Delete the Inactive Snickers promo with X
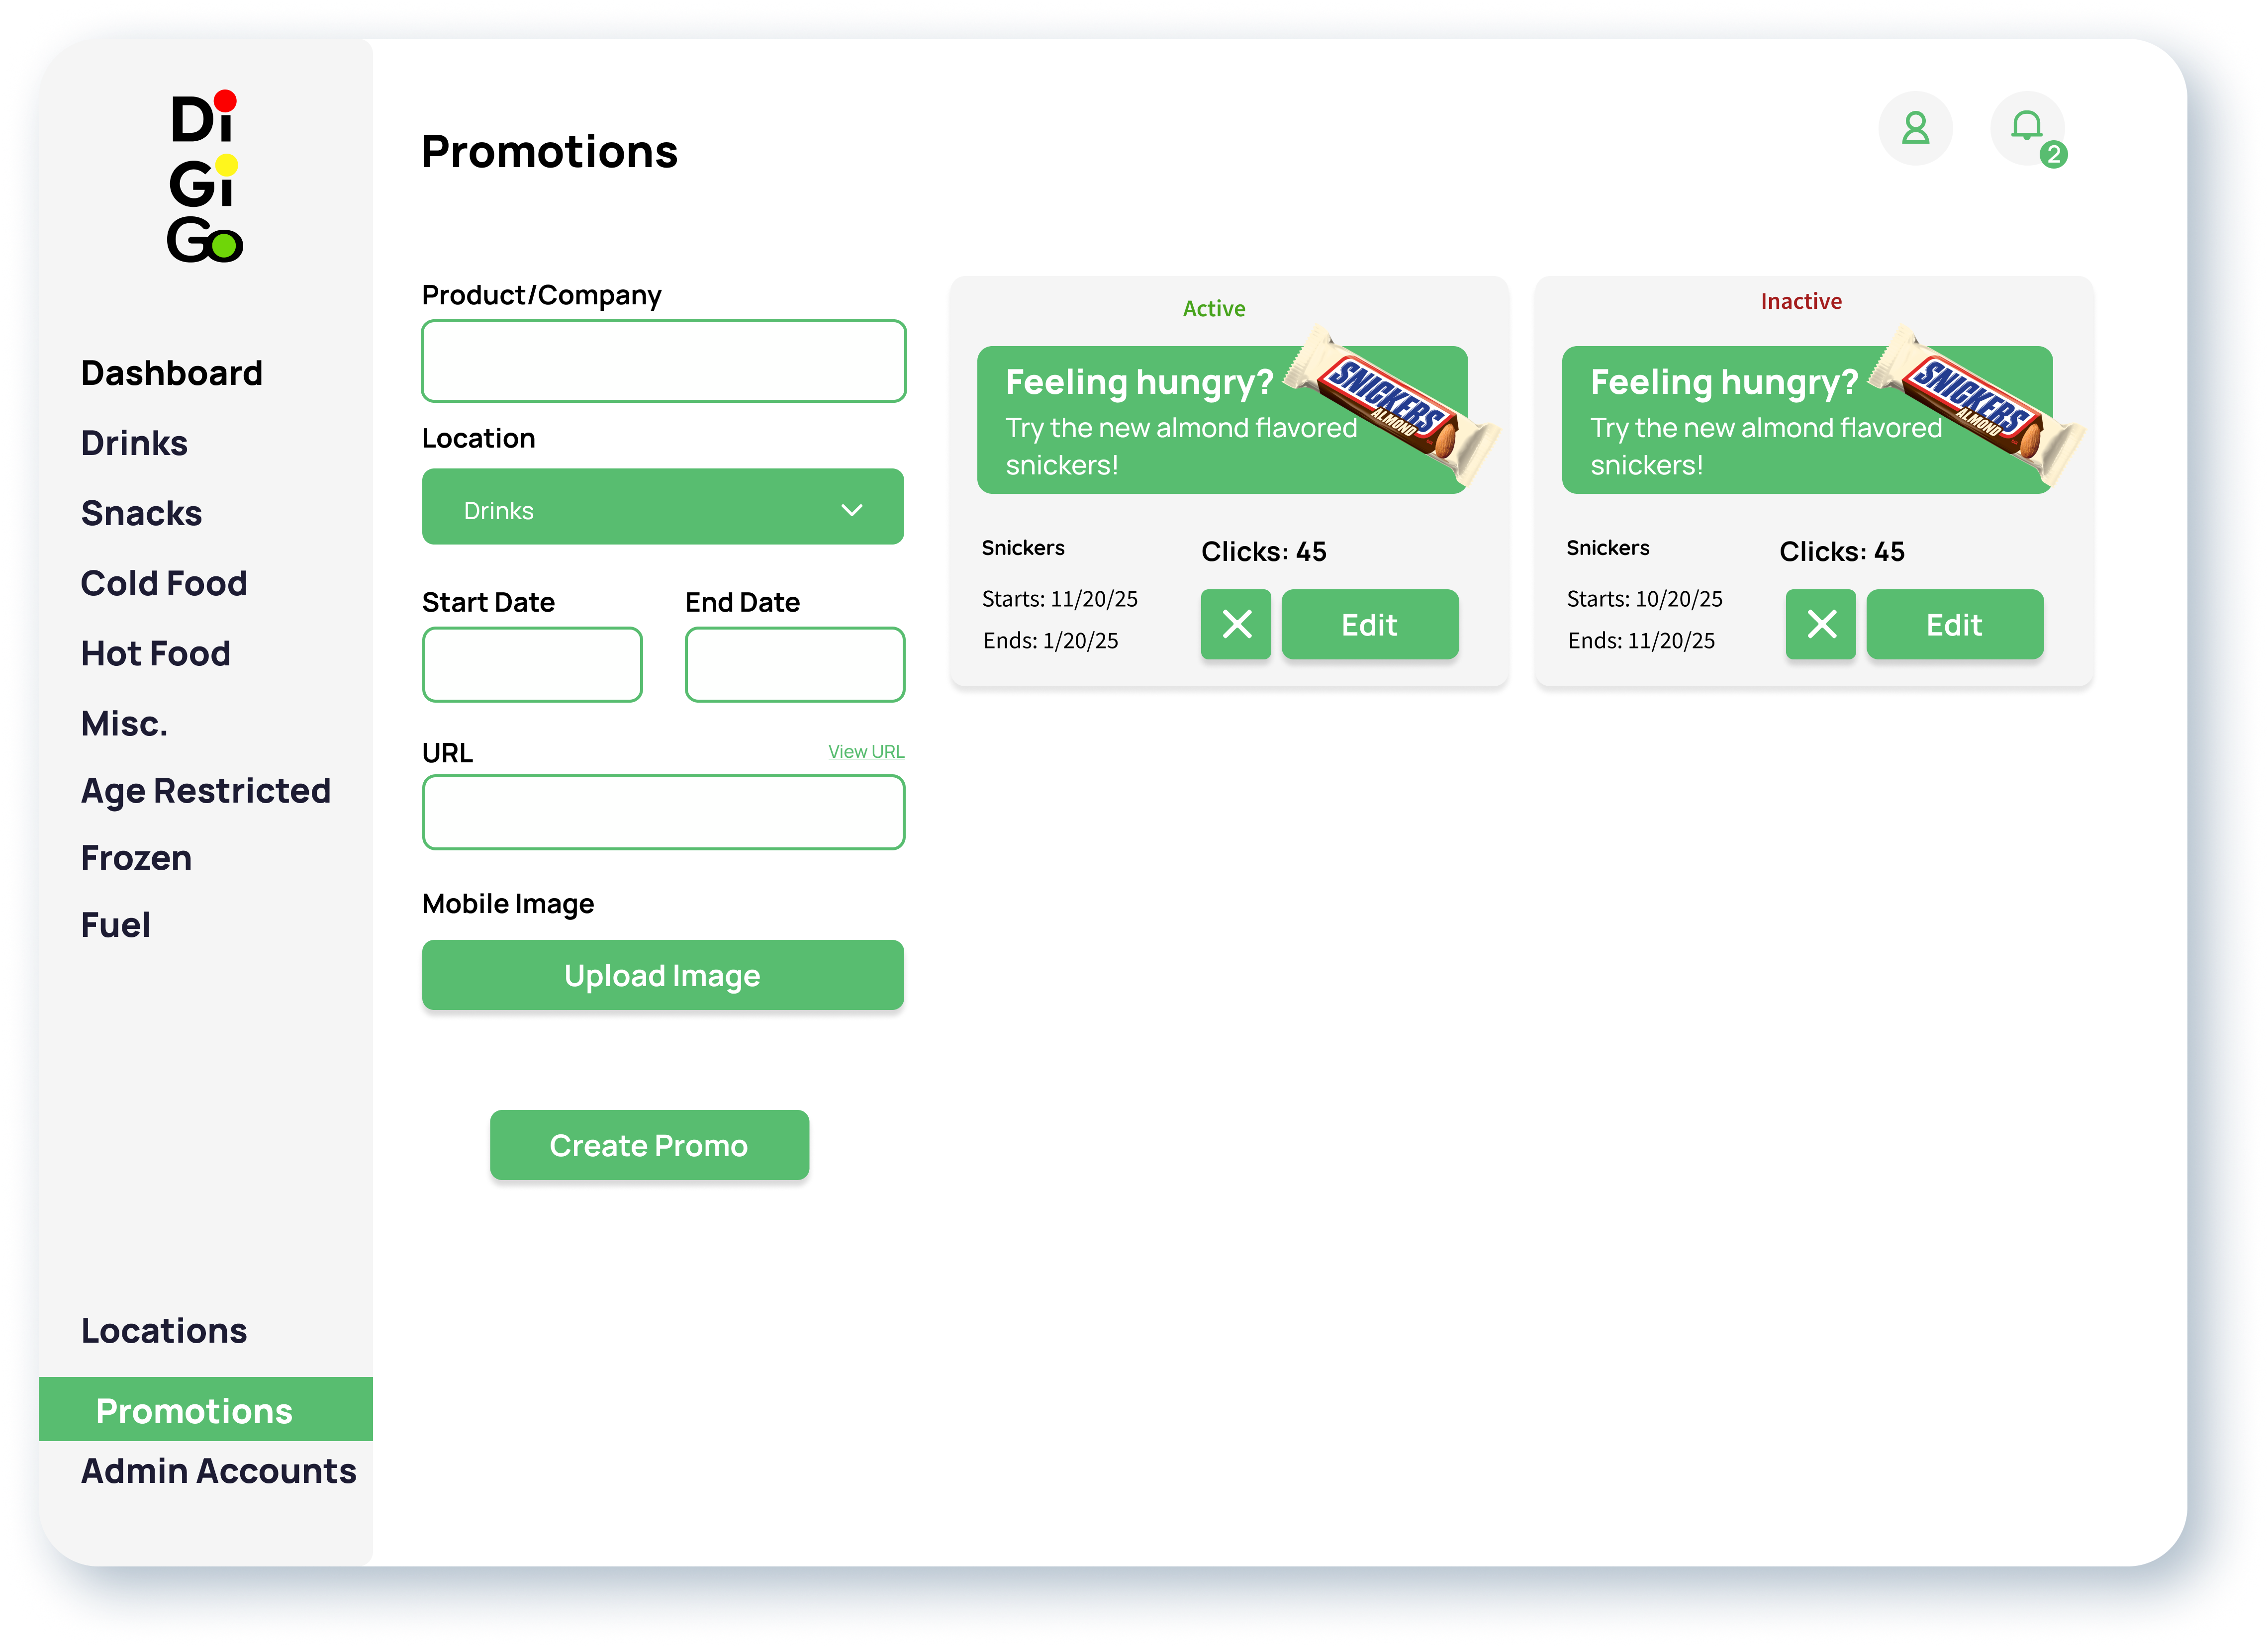 1821,624
